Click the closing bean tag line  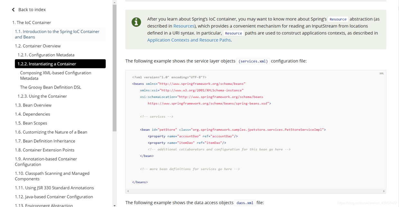147,156
